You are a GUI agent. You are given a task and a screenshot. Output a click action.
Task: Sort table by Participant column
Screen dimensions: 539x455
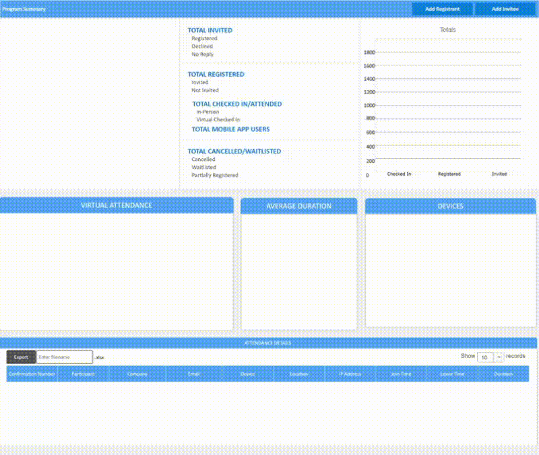(84, 374)
